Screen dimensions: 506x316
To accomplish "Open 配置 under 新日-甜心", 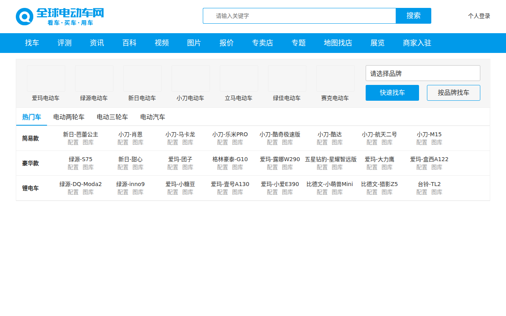I will [123, 167].
